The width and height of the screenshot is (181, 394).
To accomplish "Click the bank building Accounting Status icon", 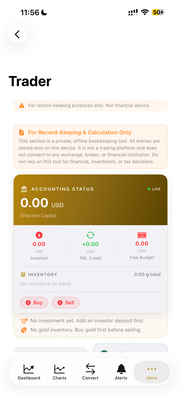I will [x=24, y=189].
